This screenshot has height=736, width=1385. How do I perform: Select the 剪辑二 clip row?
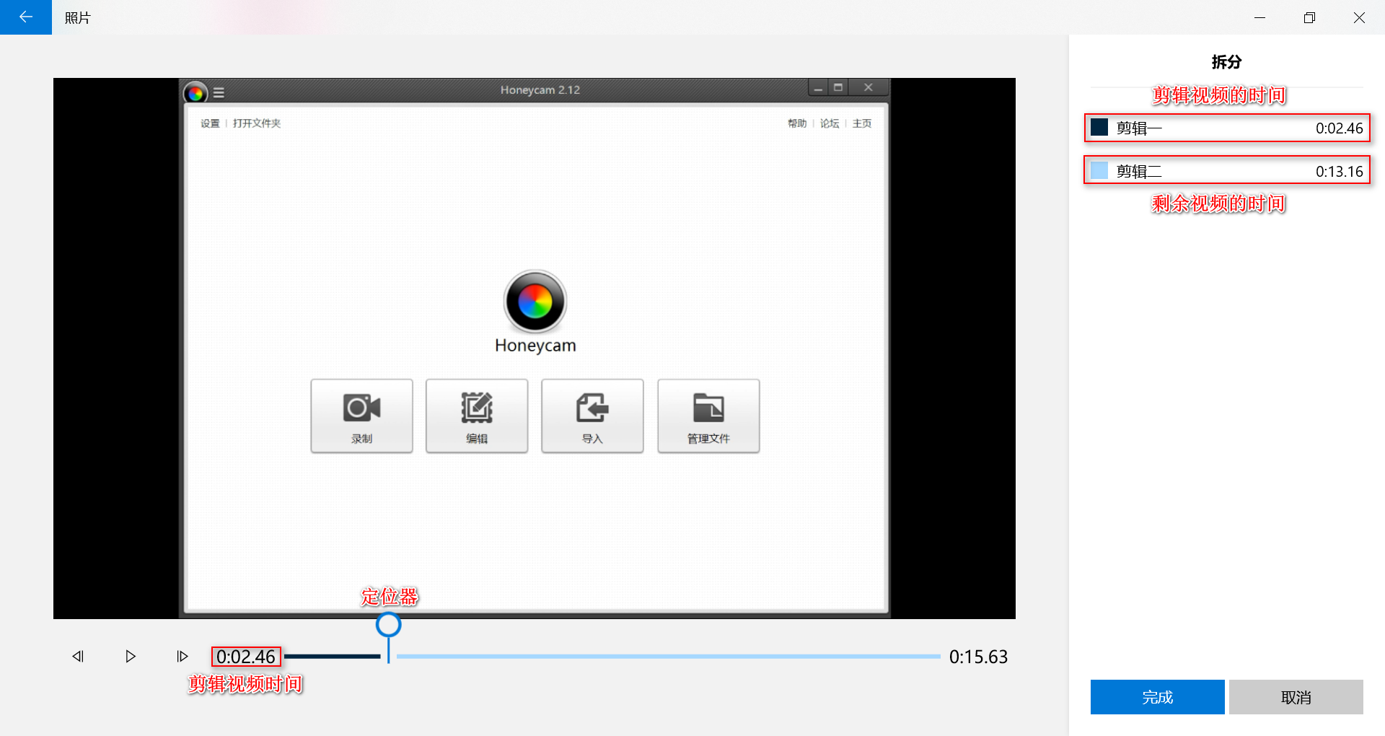coord(1226,170)
